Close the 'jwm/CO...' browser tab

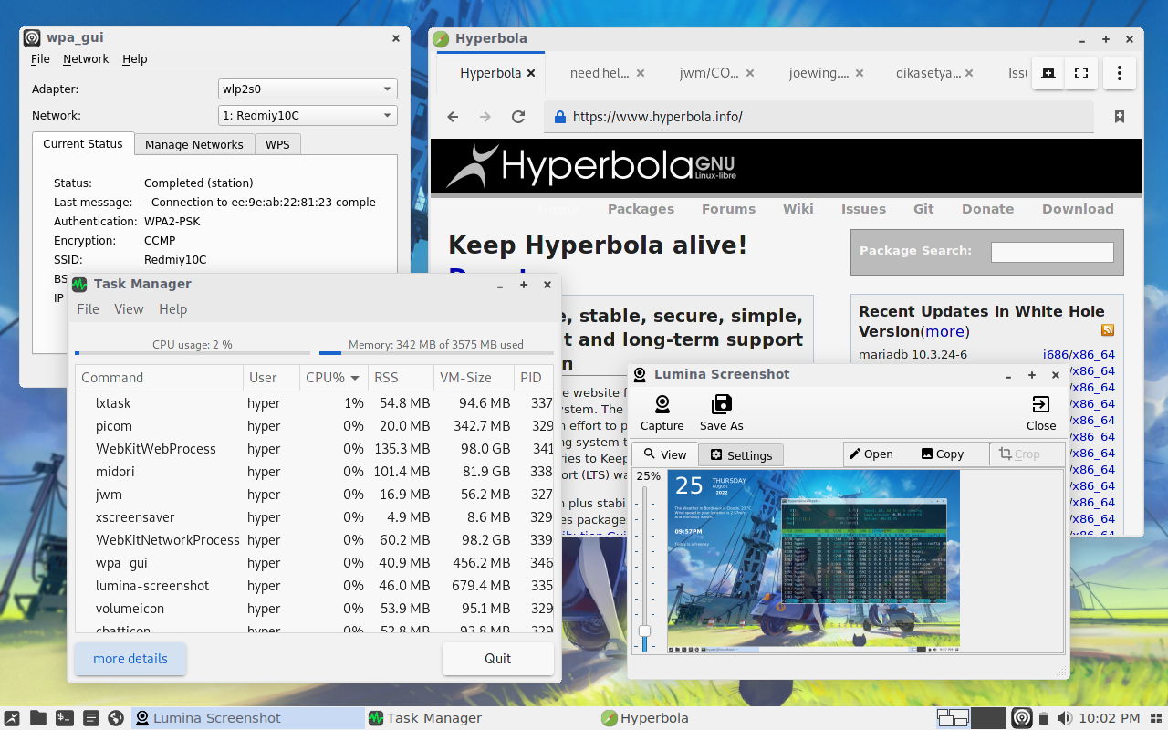[750, 73]
